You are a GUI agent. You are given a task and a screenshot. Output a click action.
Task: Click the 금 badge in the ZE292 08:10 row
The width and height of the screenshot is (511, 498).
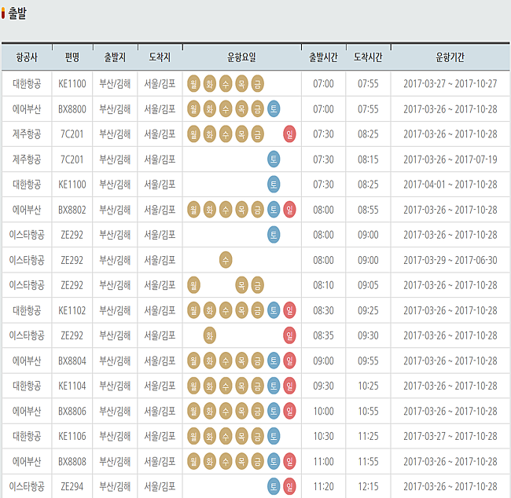257,285
